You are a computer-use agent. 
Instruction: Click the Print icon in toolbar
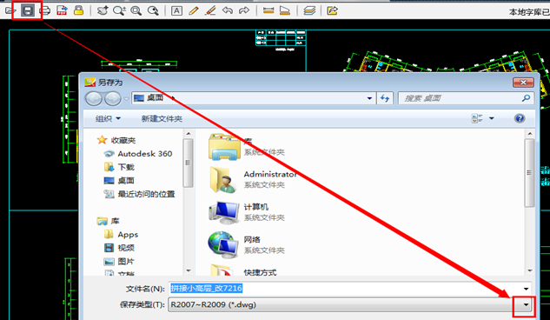tap(45, 10)
